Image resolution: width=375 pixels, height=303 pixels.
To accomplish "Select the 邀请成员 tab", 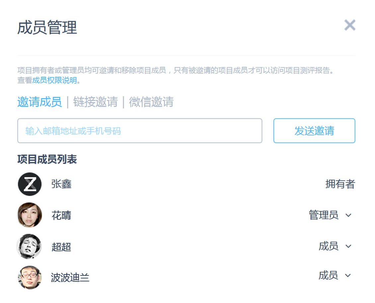I will (39, 102).
